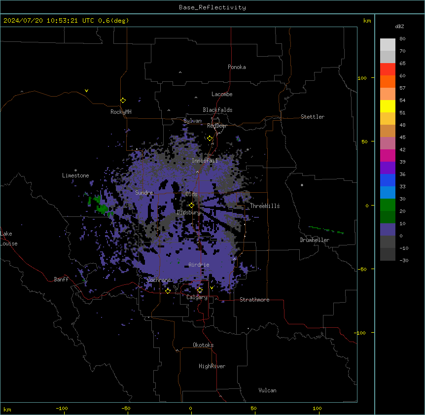Click the RedDeer city label
The height and width of the screenshot is (415, 425).
click(217, 126)
